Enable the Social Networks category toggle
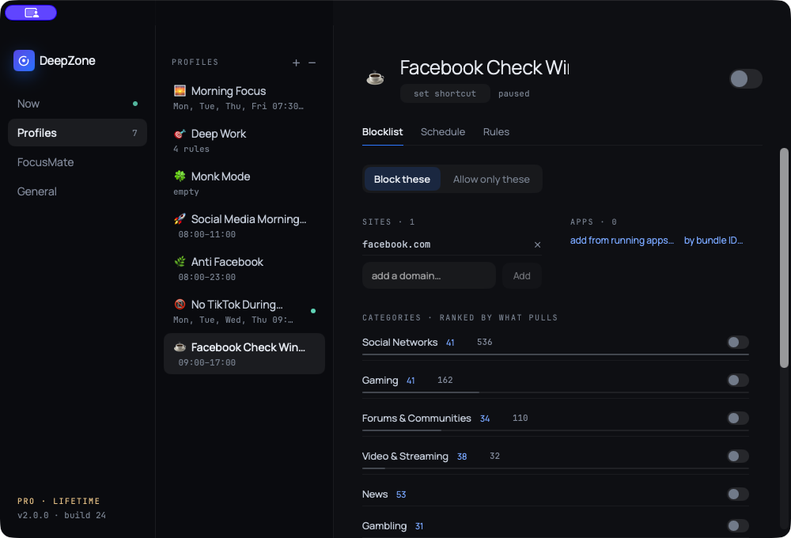 [x=738, y=342]
